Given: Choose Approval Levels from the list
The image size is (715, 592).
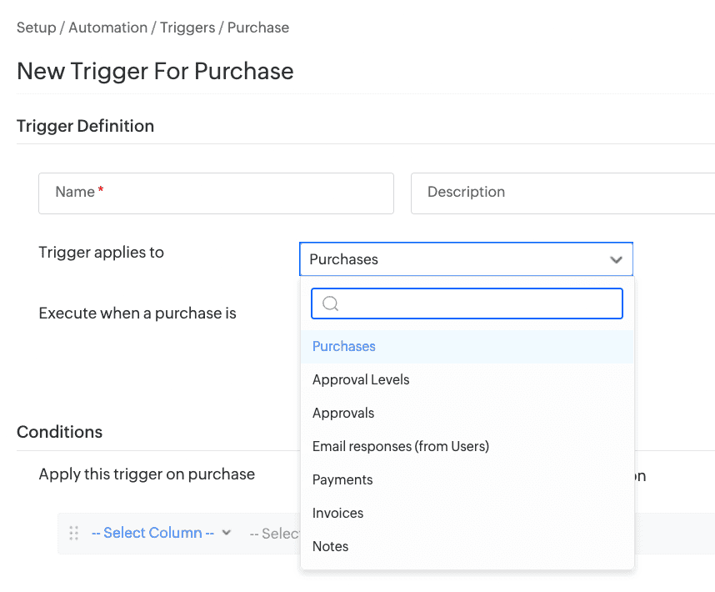Looking at the screenshot, I should pyautogui.click(x=361, y=379).
